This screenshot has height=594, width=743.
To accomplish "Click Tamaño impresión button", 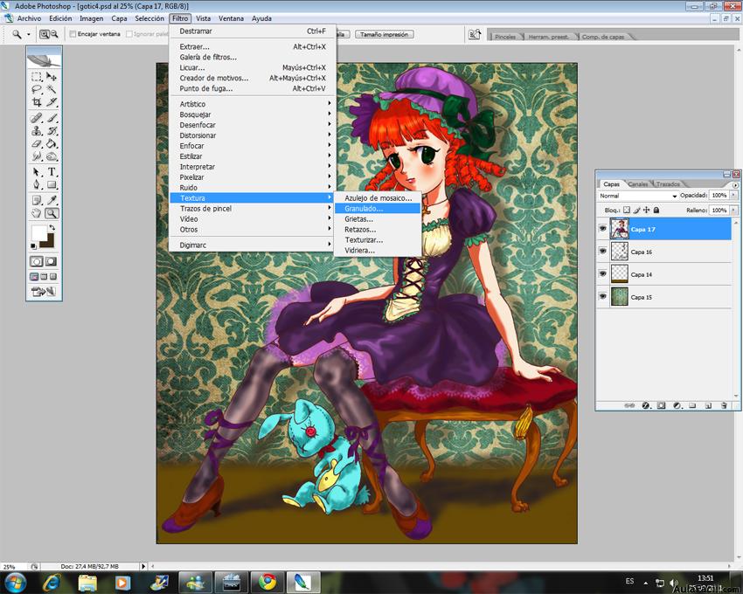I will coord(385,35).
